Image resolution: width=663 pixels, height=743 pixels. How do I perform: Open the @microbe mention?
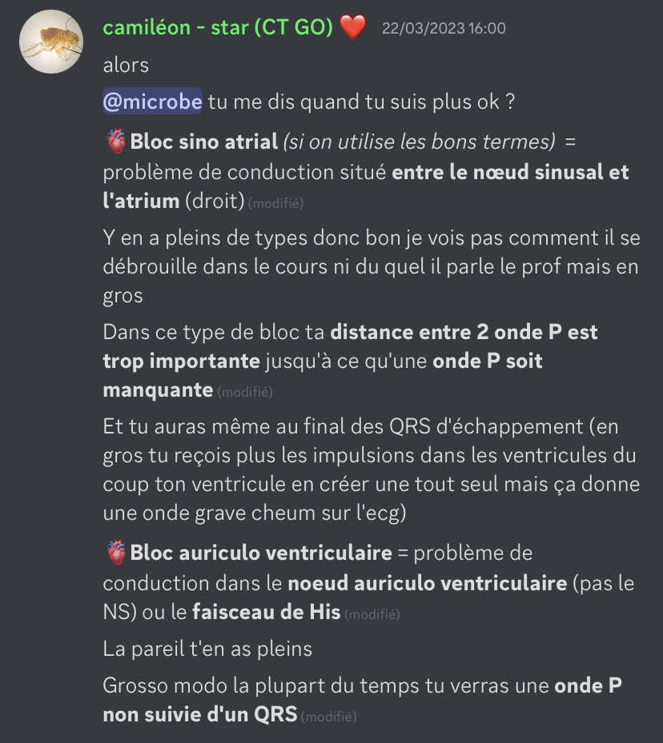(x=153, y=102)
